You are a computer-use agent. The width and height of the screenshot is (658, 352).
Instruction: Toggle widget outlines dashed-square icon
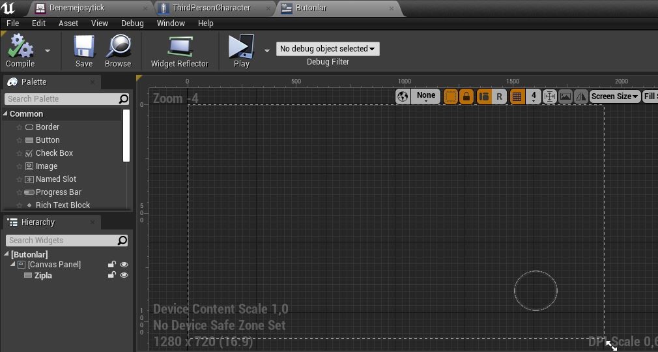451,96
